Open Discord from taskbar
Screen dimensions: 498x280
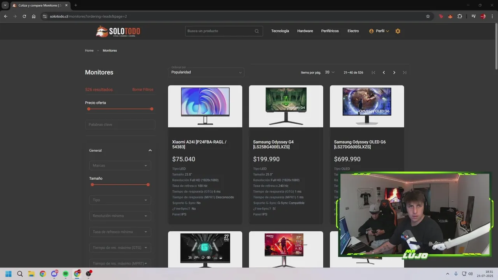pos(54,274)
